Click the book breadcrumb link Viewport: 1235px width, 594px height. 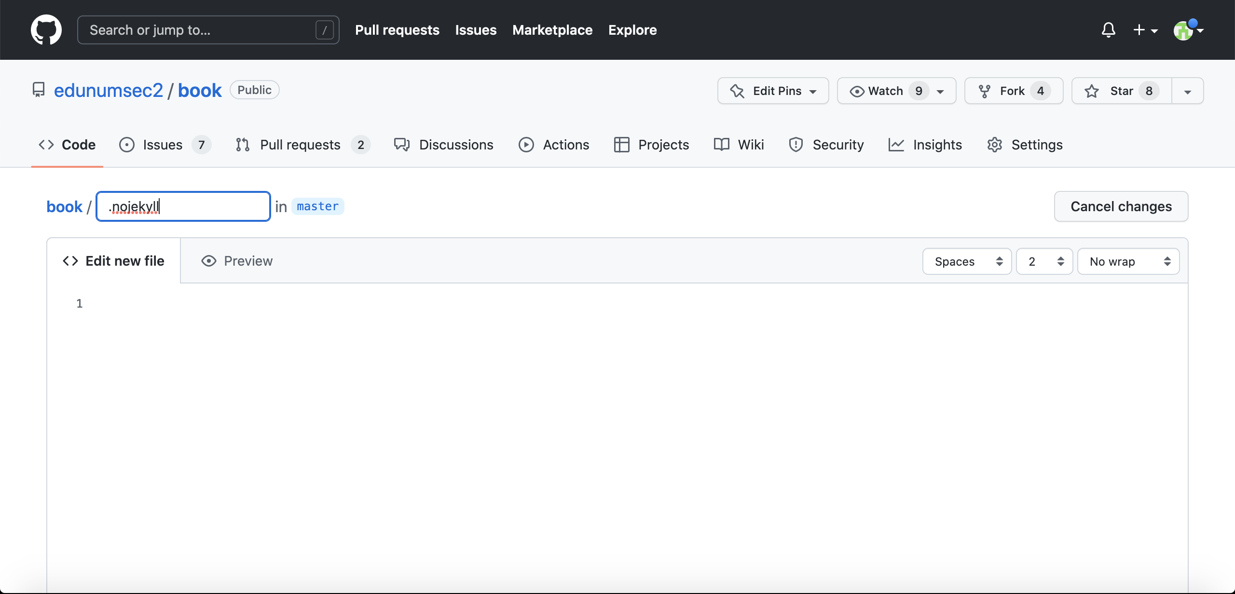tap(64, 206)
